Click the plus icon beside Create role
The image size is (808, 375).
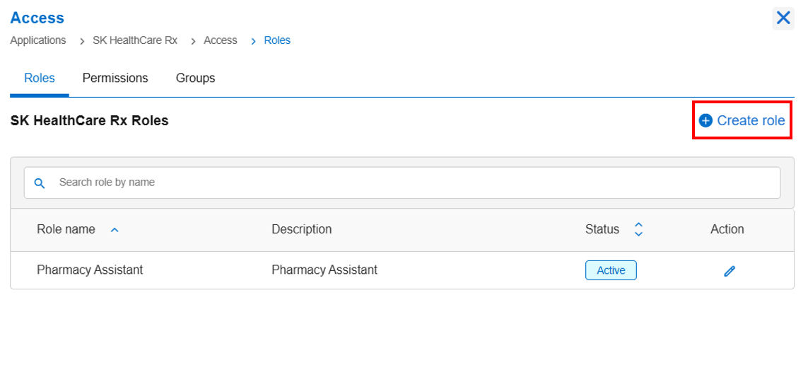pos(705,121)
